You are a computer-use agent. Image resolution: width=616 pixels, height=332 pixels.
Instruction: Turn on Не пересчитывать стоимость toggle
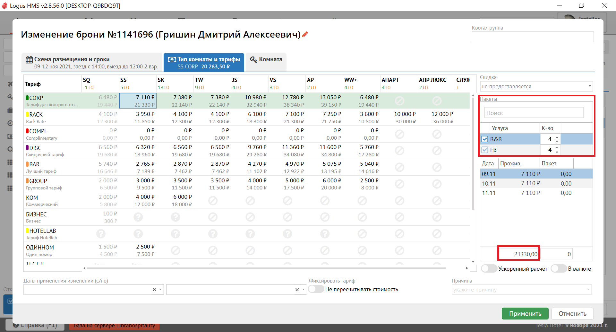pyautogui.click(x=316, y=289)
